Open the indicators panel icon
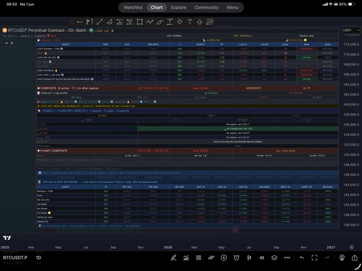This screenshot has width=362, height=271. (x=186, y=258)
